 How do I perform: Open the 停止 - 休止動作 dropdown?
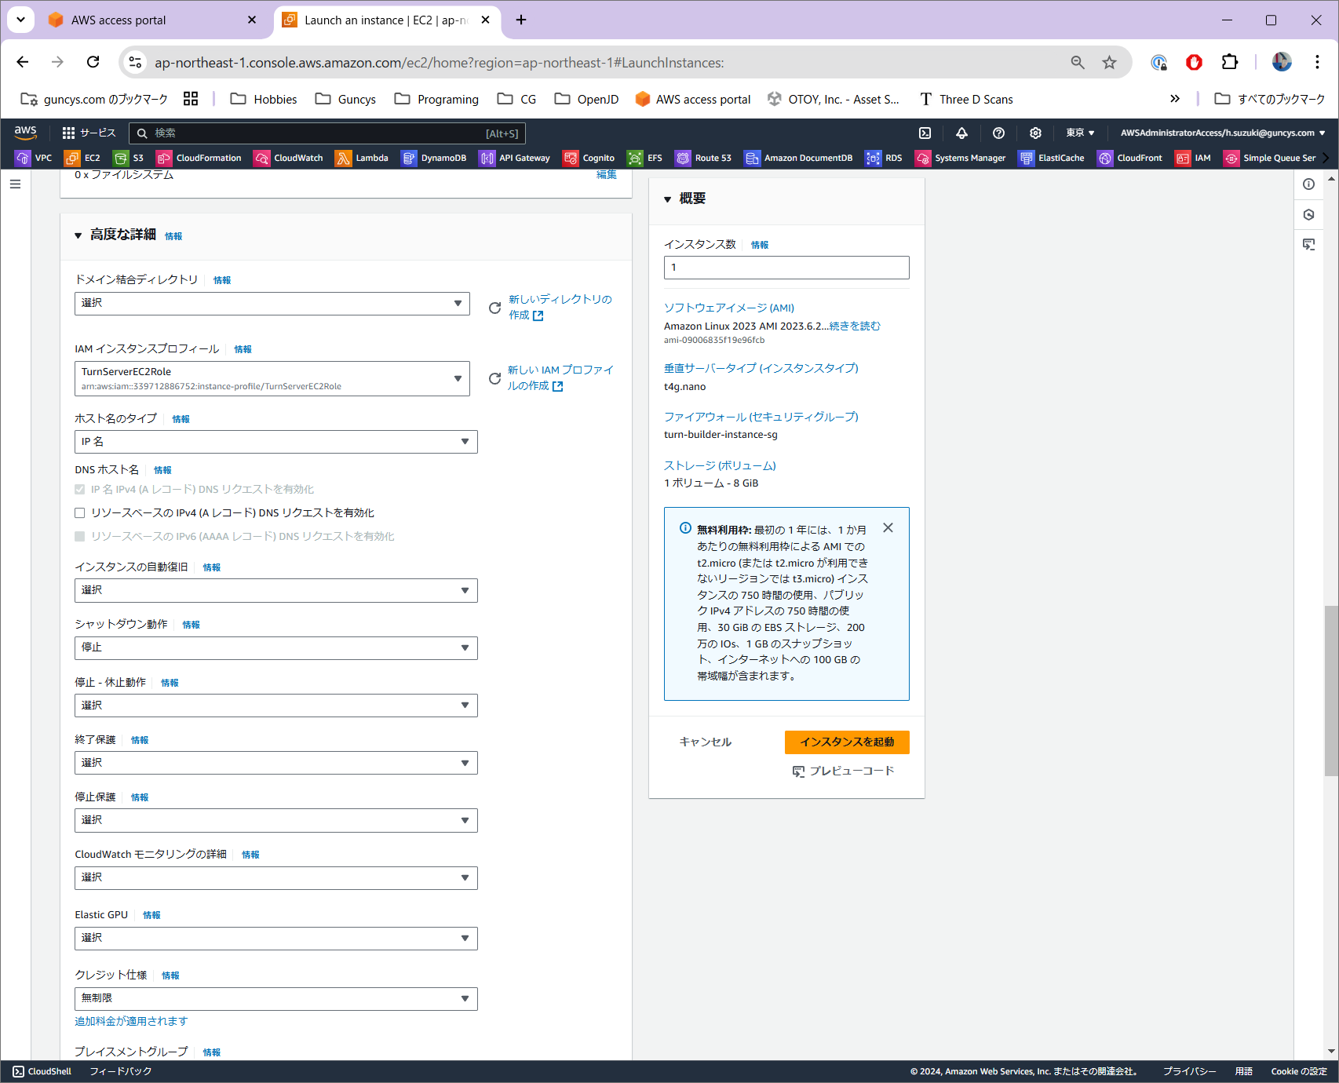[x=276, y=706]
